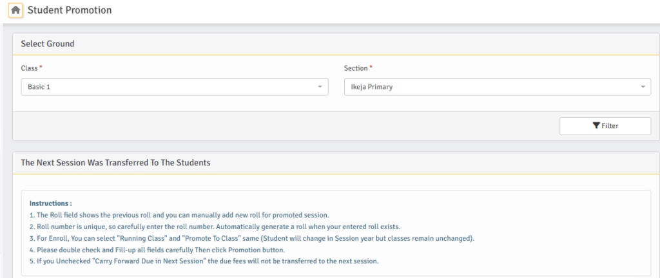Click instruction 3 about Running Class enrollment
This screenshot has height=278, width=660.
point(251,238)
